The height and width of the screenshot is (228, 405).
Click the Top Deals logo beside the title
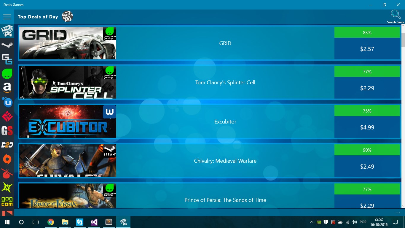67,17
